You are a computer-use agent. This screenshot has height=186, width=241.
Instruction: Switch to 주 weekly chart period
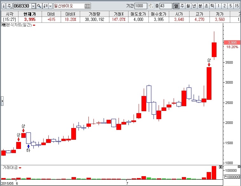(x=182, y=6)
